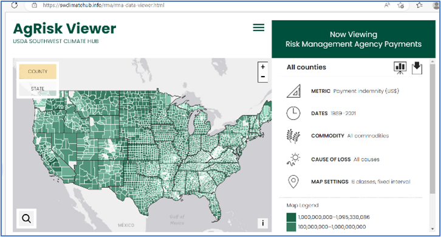The width and height of the screenshot is (441, 237).
Task: Edit 6 classes, fixed interval setting
Action: (x=381, y=182)
